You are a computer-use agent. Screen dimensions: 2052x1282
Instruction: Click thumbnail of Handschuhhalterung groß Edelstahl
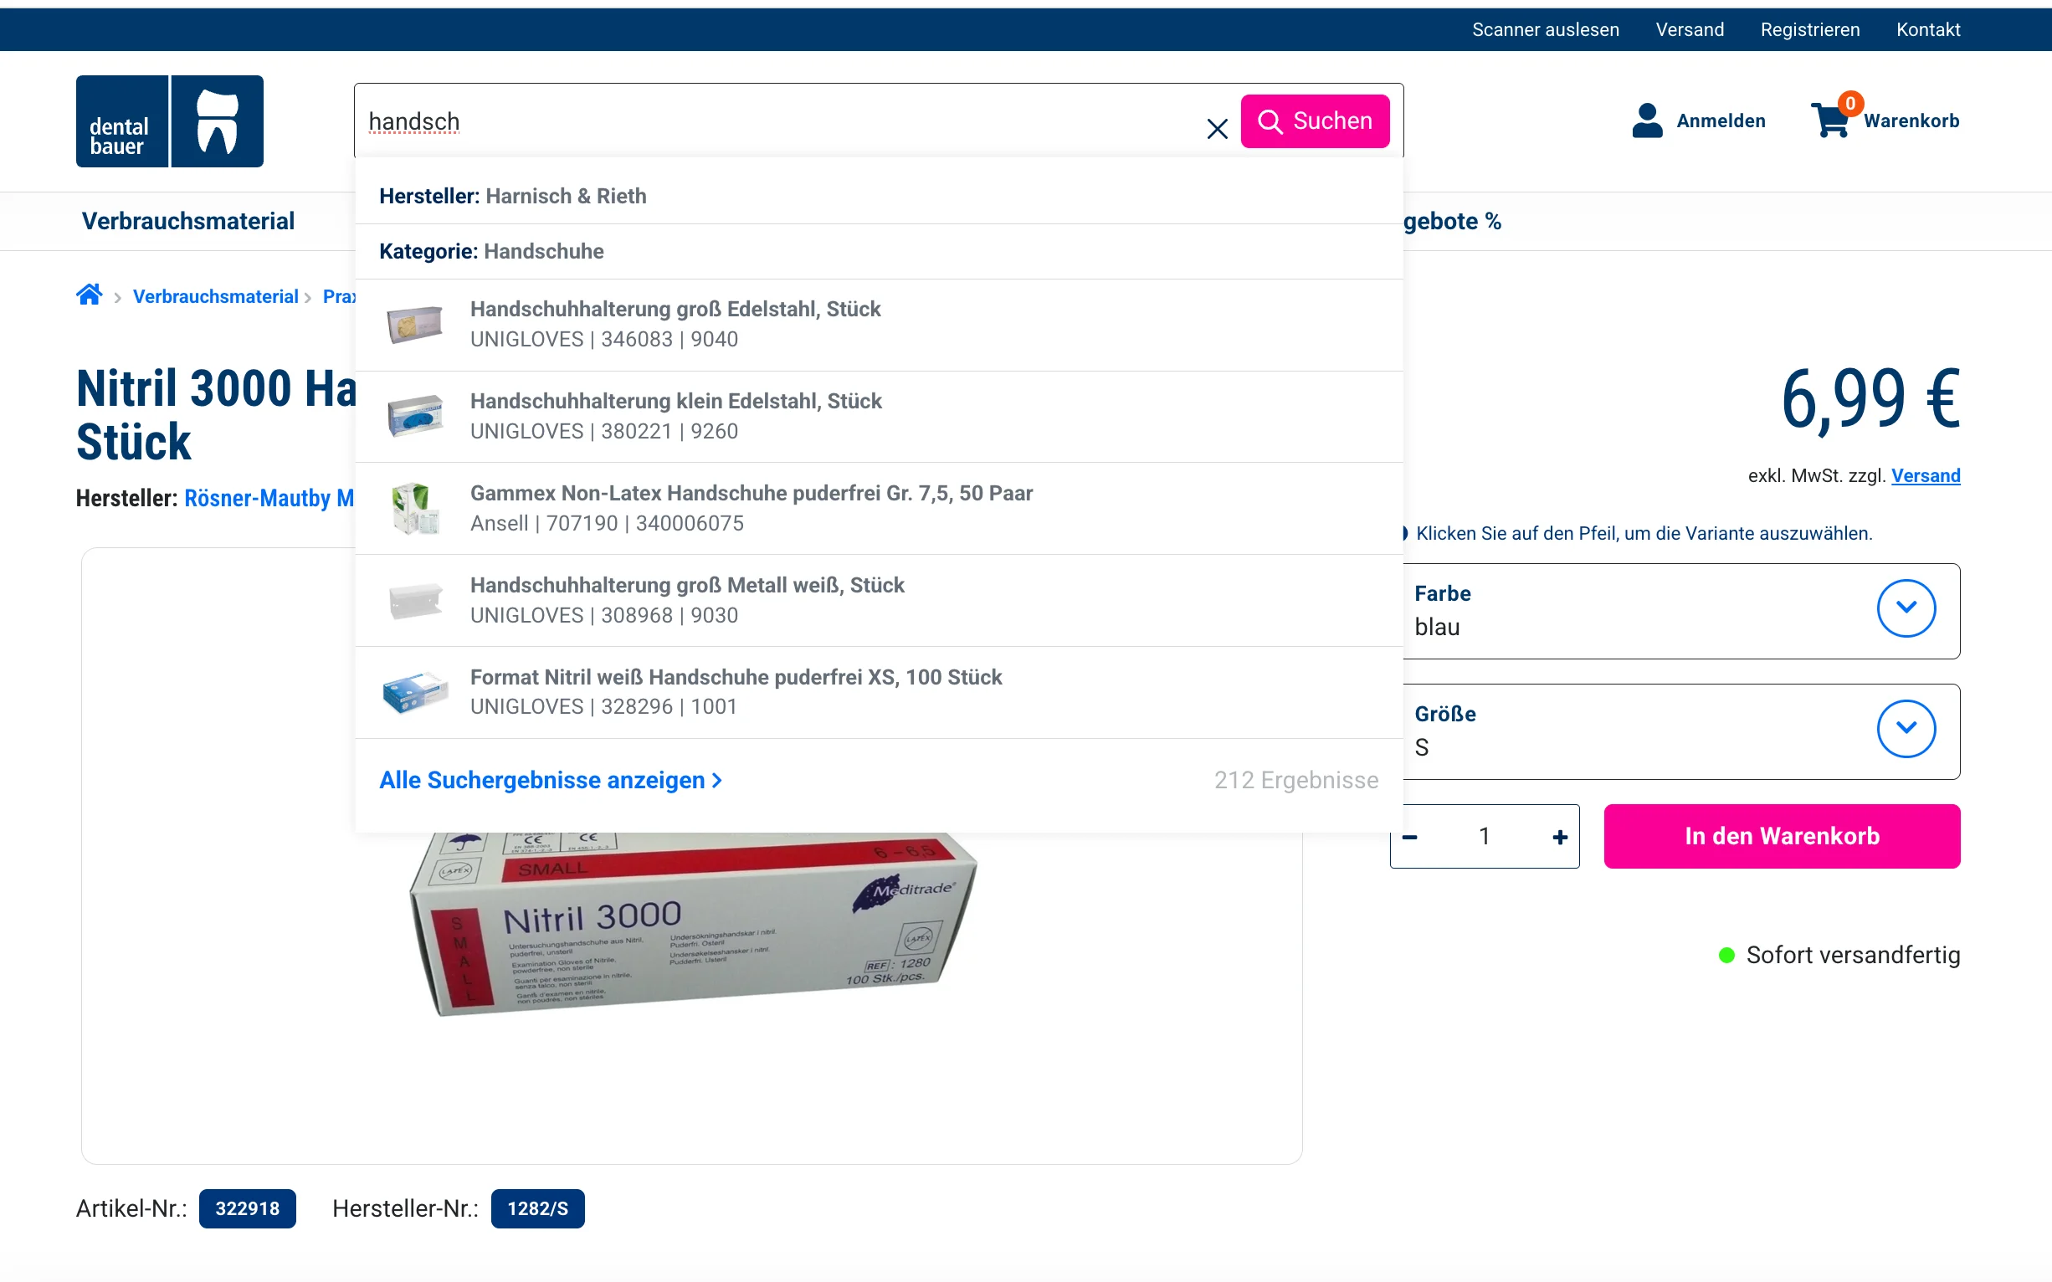click(414, 325)
